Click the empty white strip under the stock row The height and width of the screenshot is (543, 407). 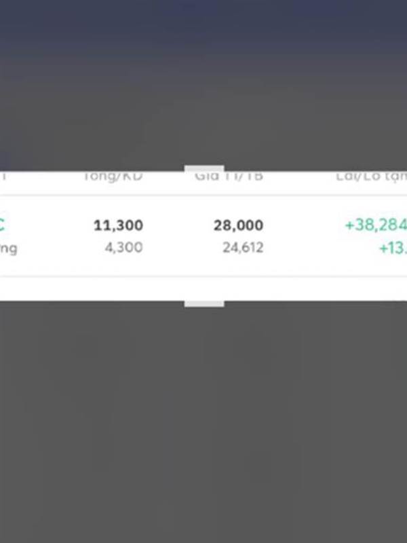click(203, 289)
